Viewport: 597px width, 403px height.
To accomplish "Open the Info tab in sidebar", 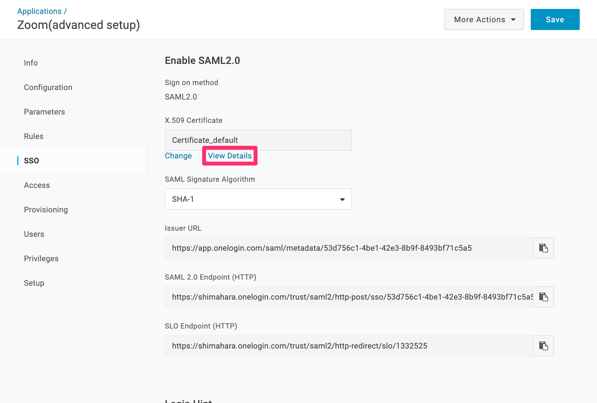I will coord(31,63).
